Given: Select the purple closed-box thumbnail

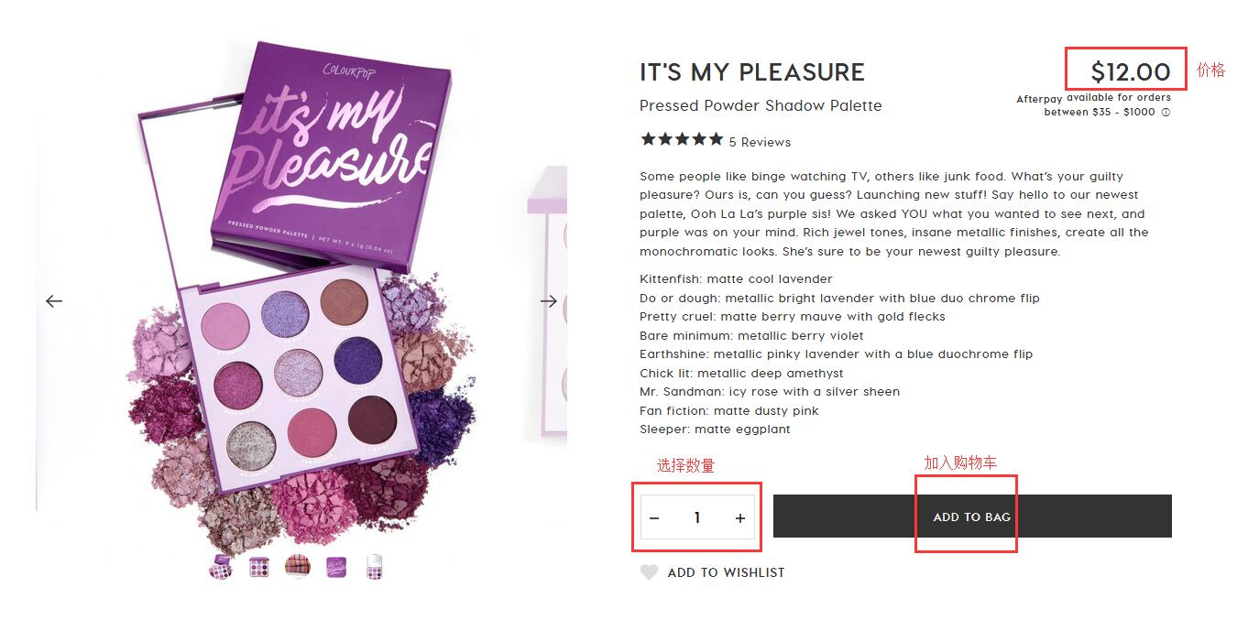Looking at the screenshot, I should (x=336, y=568).
